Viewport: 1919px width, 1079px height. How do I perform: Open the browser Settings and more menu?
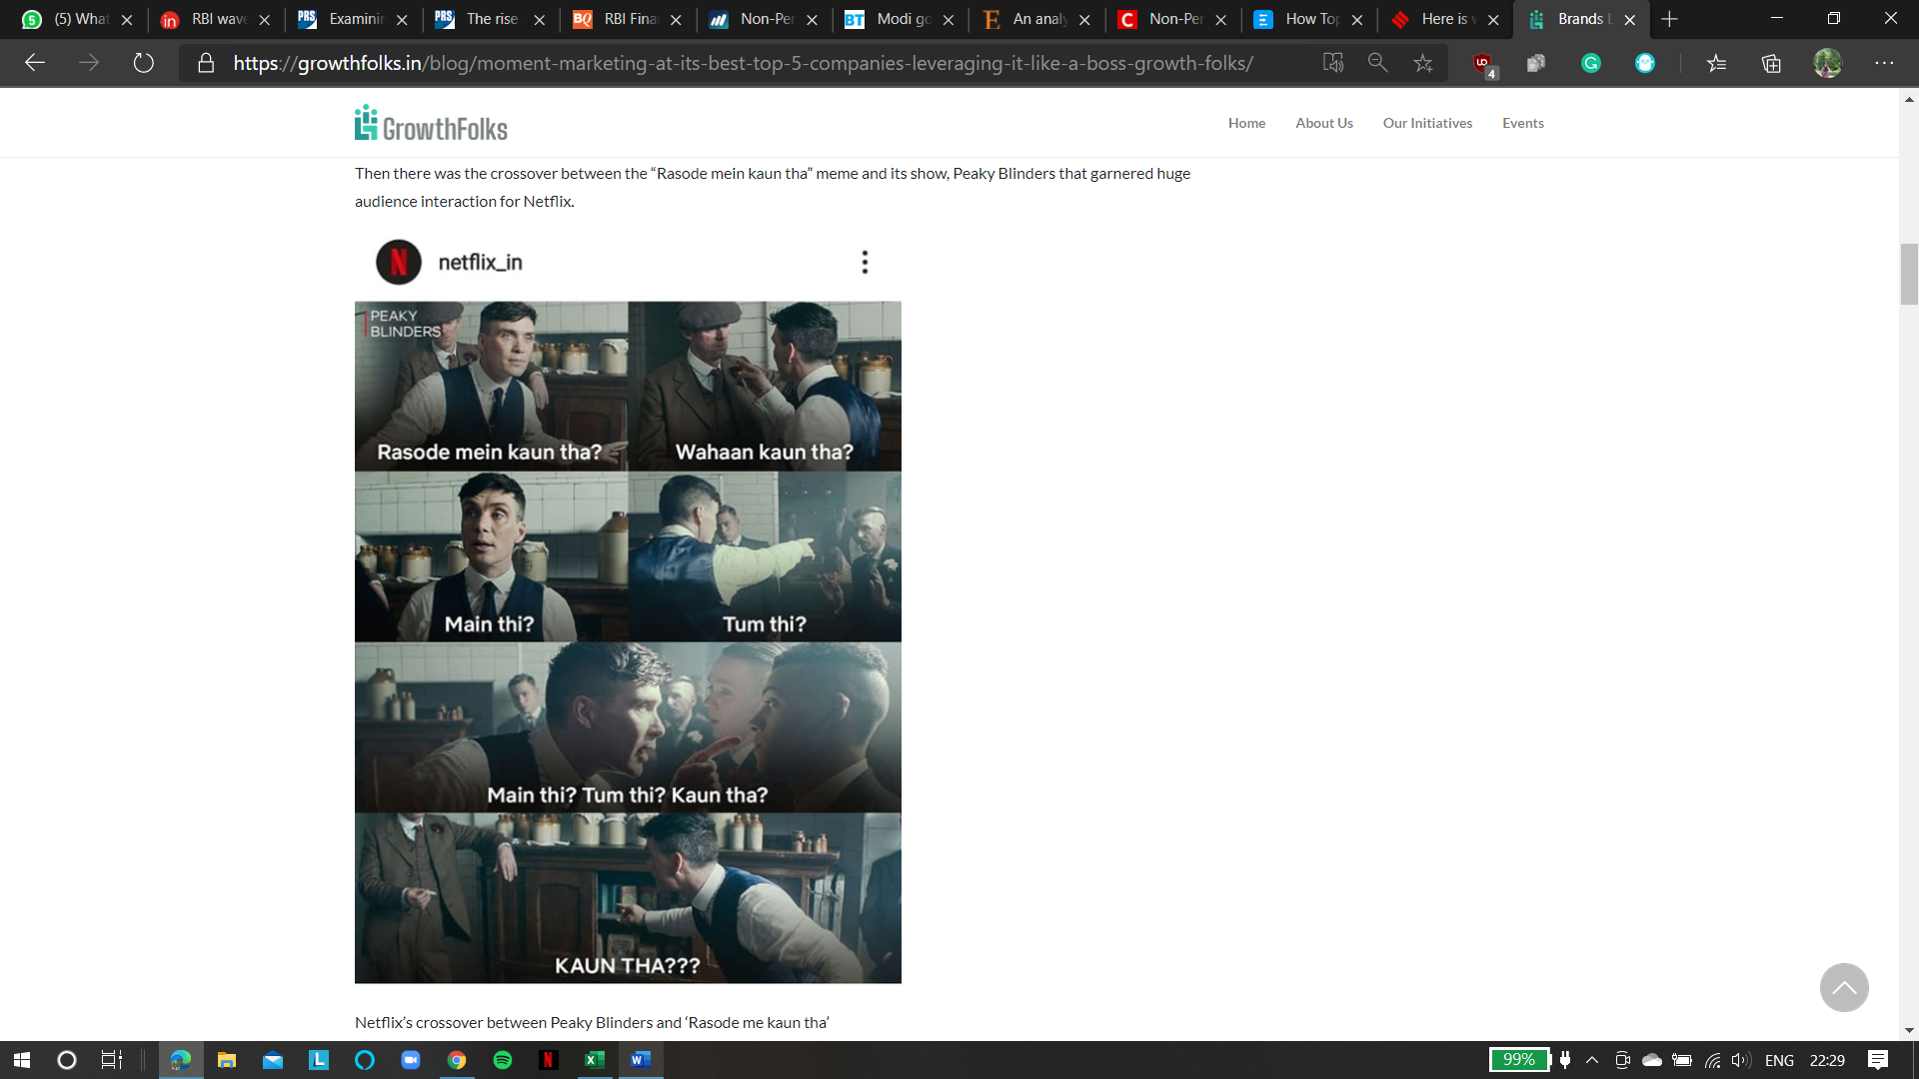(x=1884, y=63)
